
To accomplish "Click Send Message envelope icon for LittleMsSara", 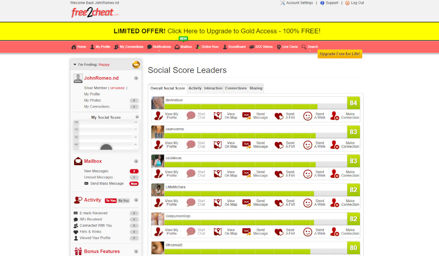I will [x=246, y=203].
